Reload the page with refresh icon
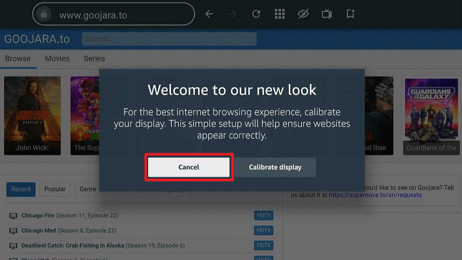Image resolution: width=462 pixels, height=260 pixels. coord(256,14)
